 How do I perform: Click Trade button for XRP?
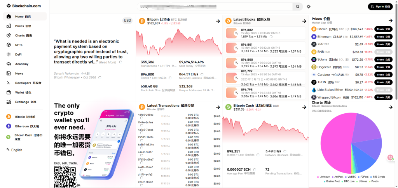click(383, 44)
